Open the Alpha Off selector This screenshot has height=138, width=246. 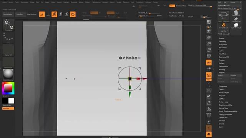pyautogui.click(x=8, y=50)
